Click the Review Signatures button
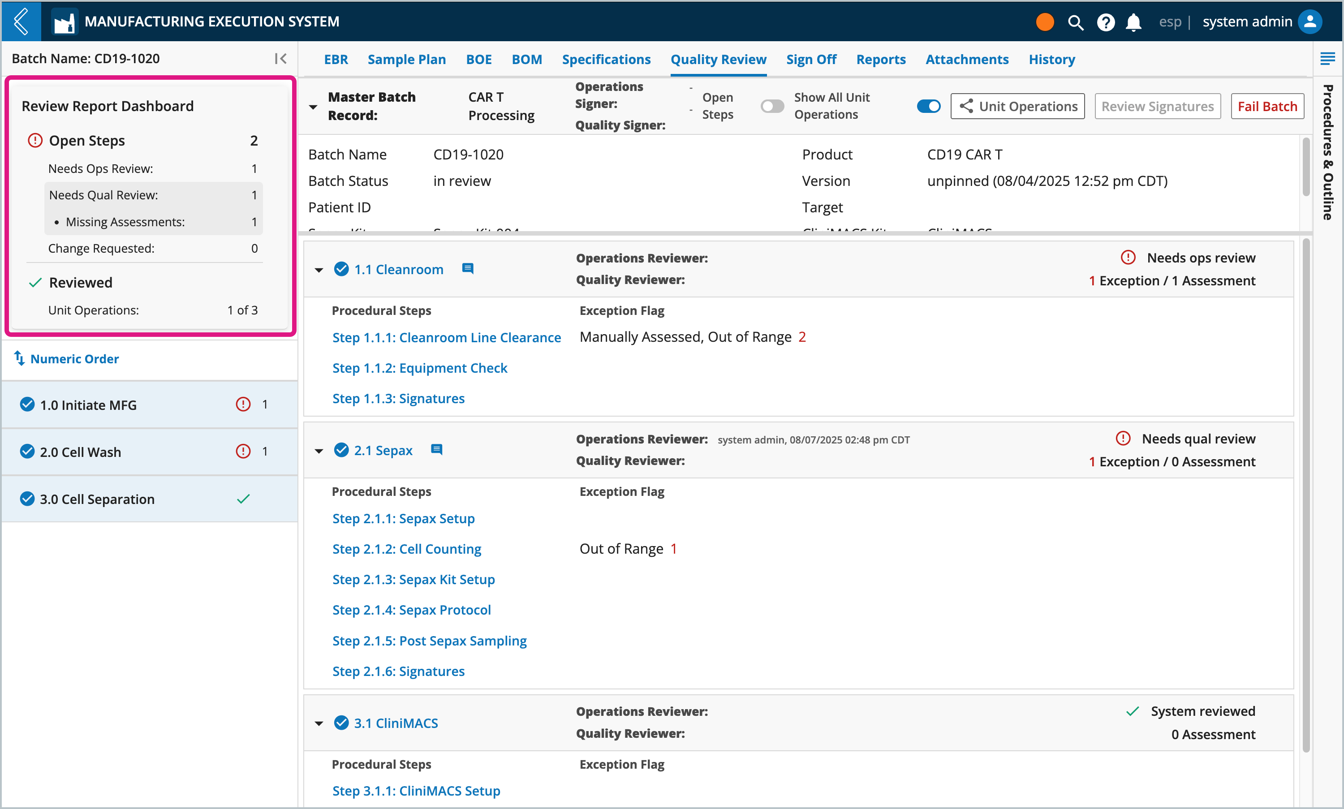Viewport: 1344px width, 809px height. [1158, 106]
